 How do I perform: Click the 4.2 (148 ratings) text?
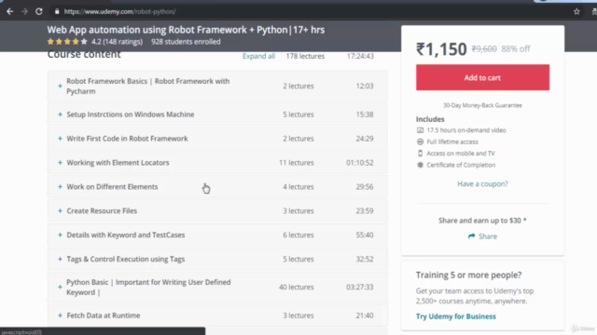pyautogui.click(x=117, y=42)
